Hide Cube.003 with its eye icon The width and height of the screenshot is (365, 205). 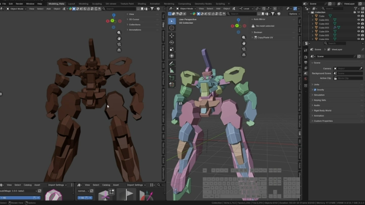(x=358, y=28)
